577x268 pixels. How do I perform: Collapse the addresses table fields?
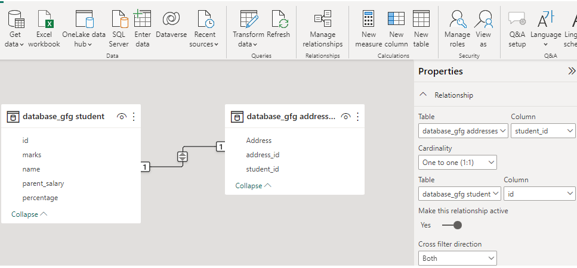click(253, 186)
